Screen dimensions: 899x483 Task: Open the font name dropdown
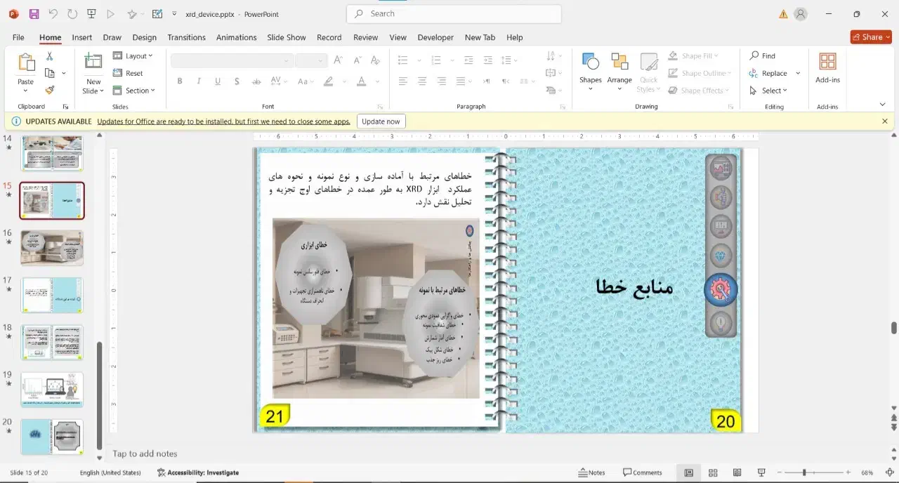point(228,60)
